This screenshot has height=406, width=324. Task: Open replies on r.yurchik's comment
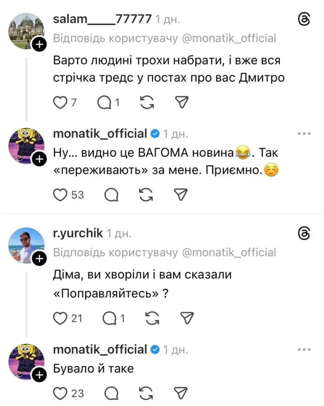point(108,318)
